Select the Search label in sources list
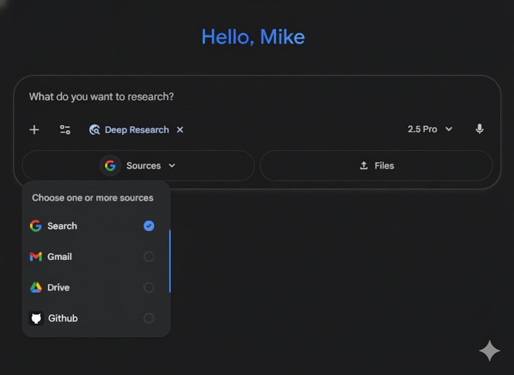 [x=62, y=226]
